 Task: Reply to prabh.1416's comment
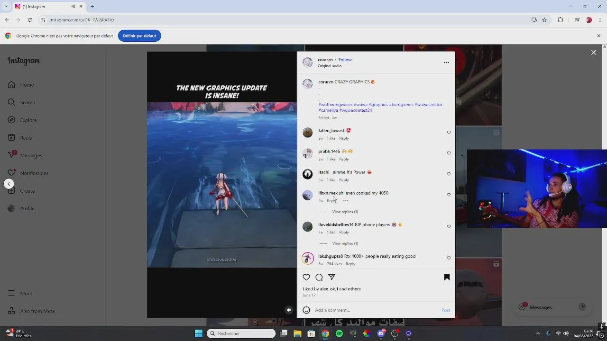click(344, 159)
